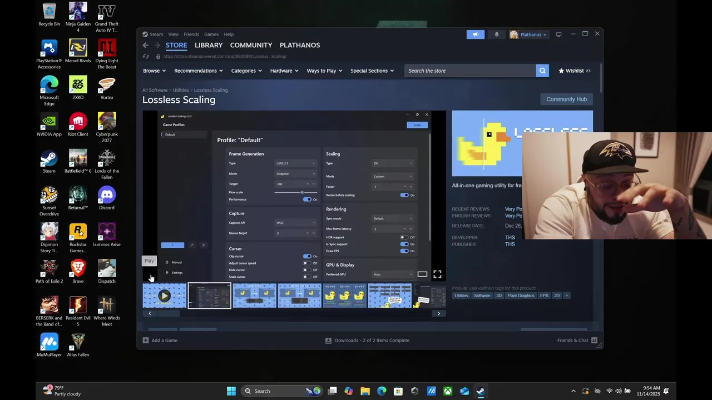Select the MuMuPlayer desktop icon
Image resolution: width=712 pixels, height=400 pixels.
click(x=49, y=345)
